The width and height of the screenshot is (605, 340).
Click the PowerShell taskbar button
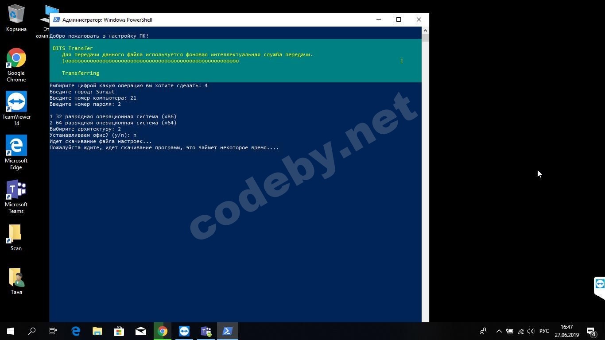(228, 331)
